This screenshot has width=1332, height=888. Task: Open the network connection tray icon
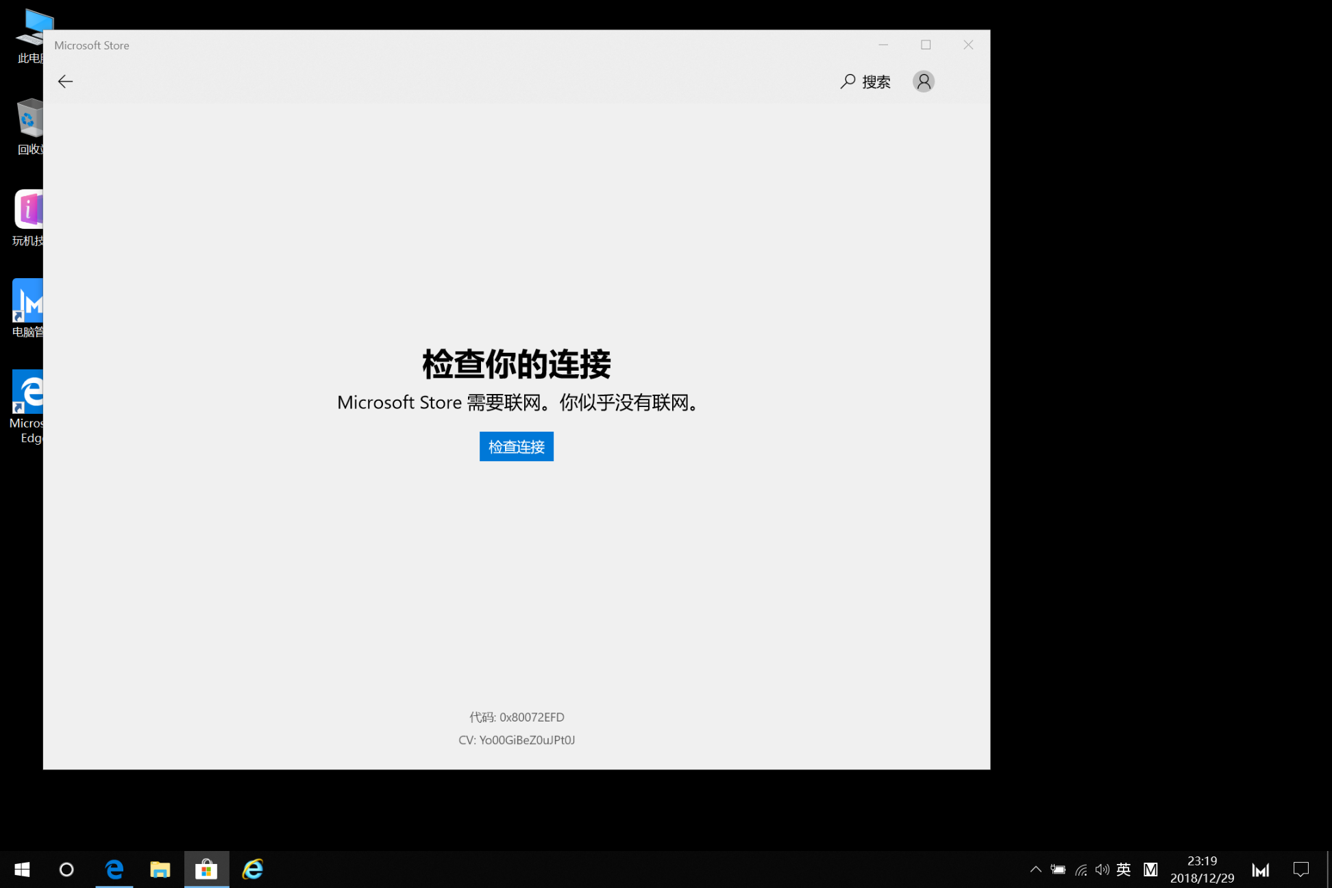coord(1081,870)
